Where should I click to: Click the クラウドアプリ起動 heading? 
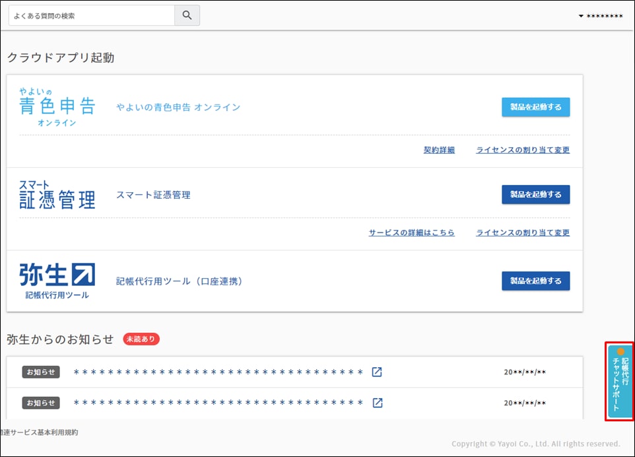click(61, 57)
